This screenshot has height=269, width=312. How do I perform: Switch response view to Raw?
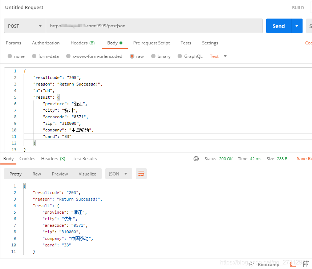coord(37,174)
